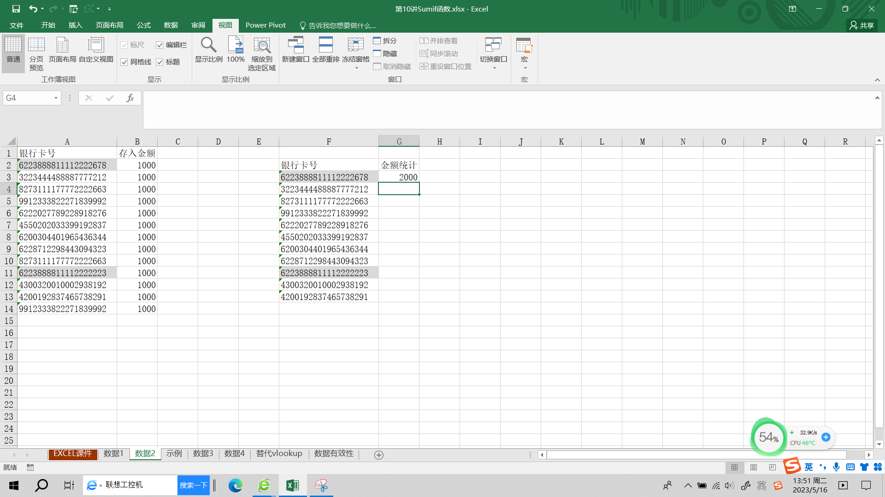The height and width of the screenshot is (497, 885).
Task: Expand the formula bar with chevron
Action: point(877,98)
